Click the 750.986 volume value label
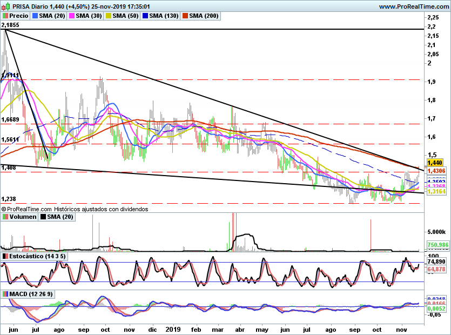This screenshot has height=335, width=451. pyautogui.click(x=435, y=245)
